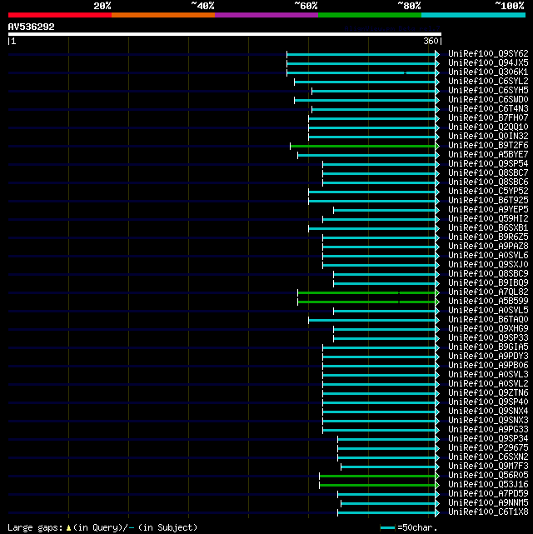The image size is (533, 534).
Task: Select the UniRef100_Q59HI2 label
Action: point(488,218)
